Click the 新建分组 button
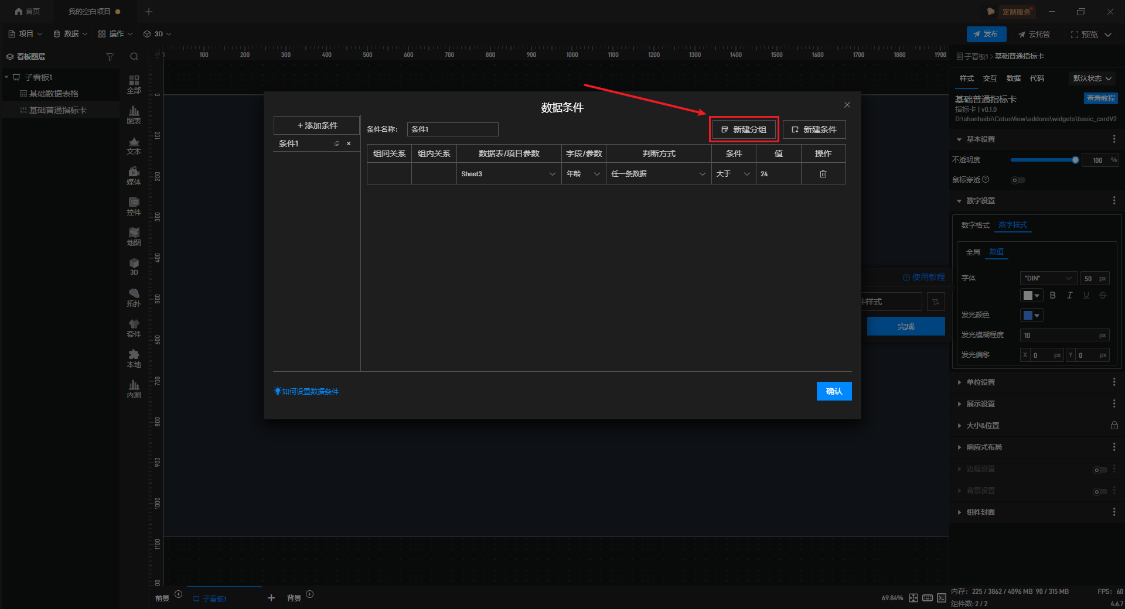The image size is (1125, 609). pos(744,129)
